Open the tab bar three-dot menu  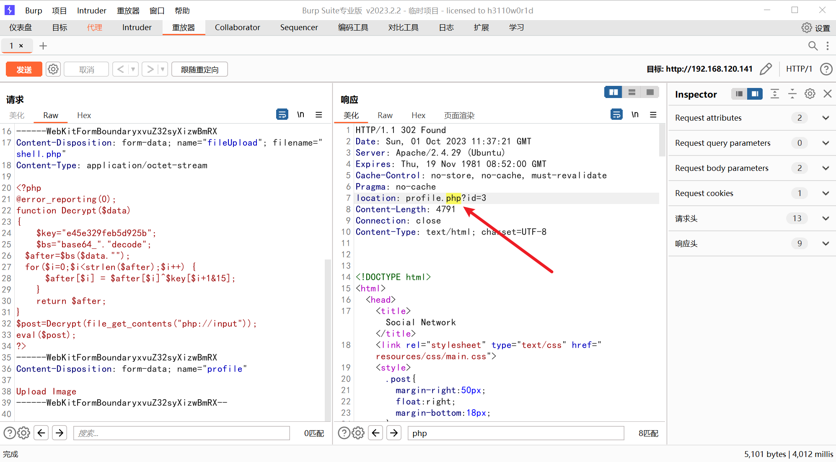(x=827, y=46)
